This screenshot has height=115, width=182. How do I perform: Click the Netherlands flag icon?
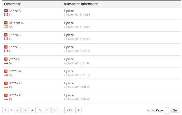(x=6, y=63)
